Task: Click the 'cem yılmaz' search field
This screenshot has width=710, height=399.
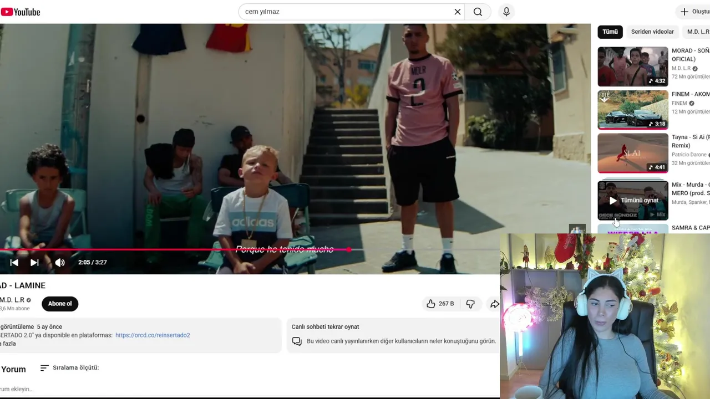Action: point(347,12)
